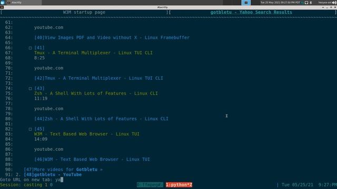The image size is (337, 189).
Task: Open link number 43
Action: [x=39, y=88]
